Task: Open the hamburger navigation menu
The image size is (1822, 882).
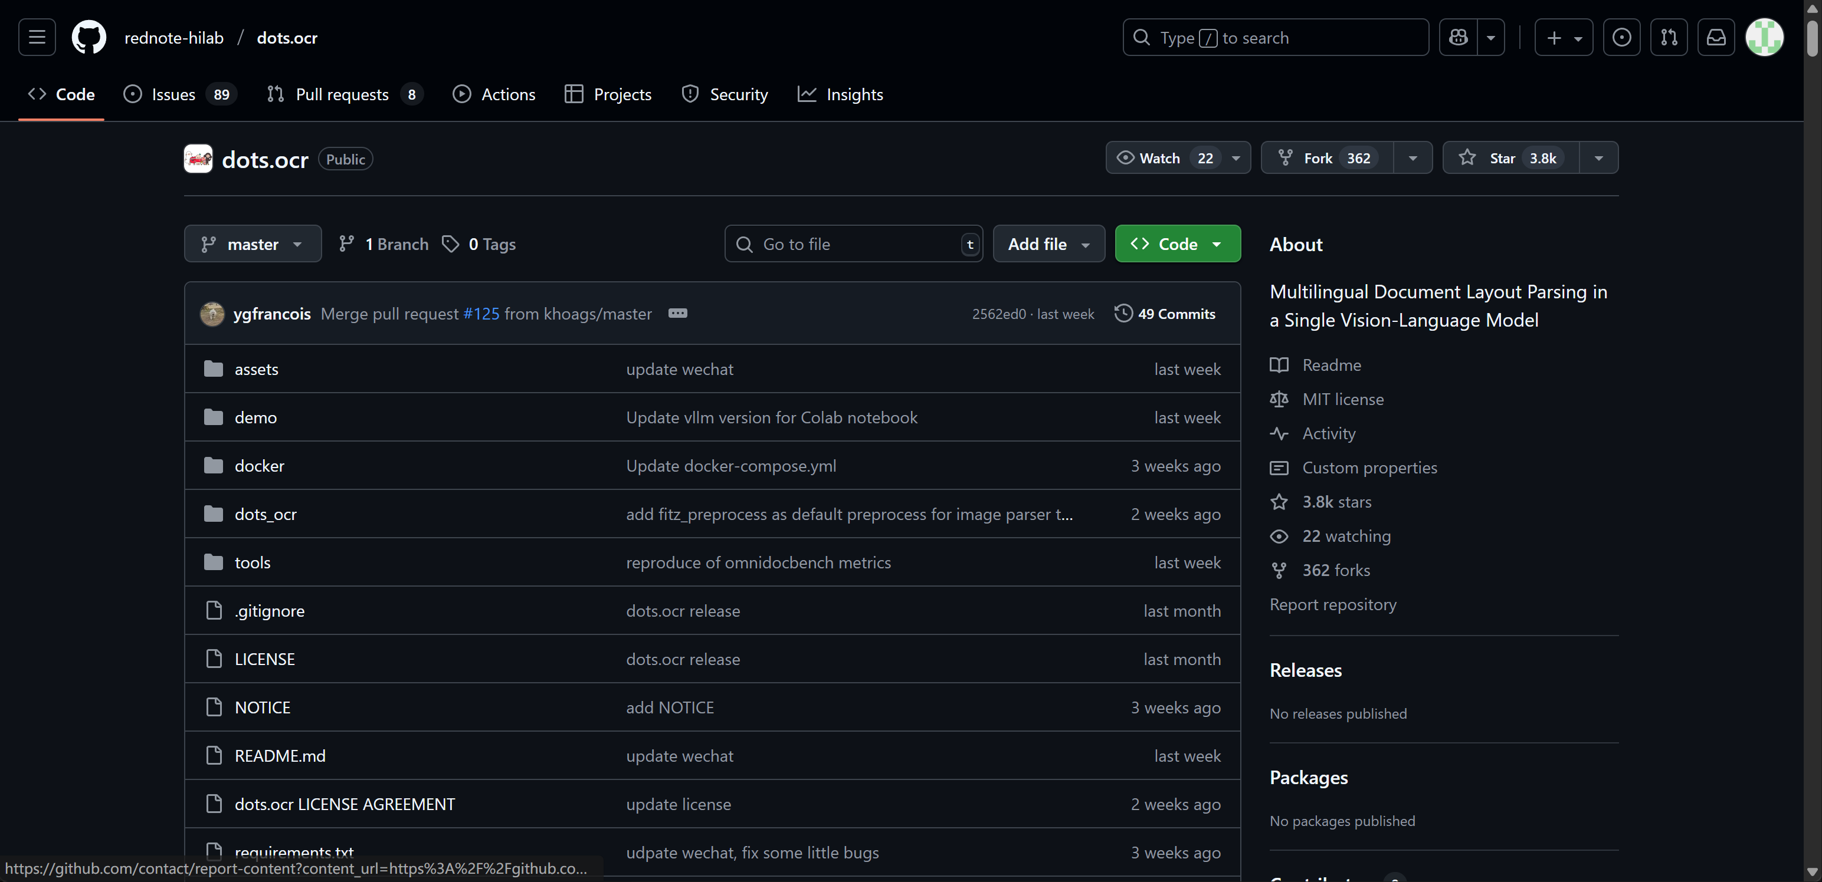Action: 37,38
